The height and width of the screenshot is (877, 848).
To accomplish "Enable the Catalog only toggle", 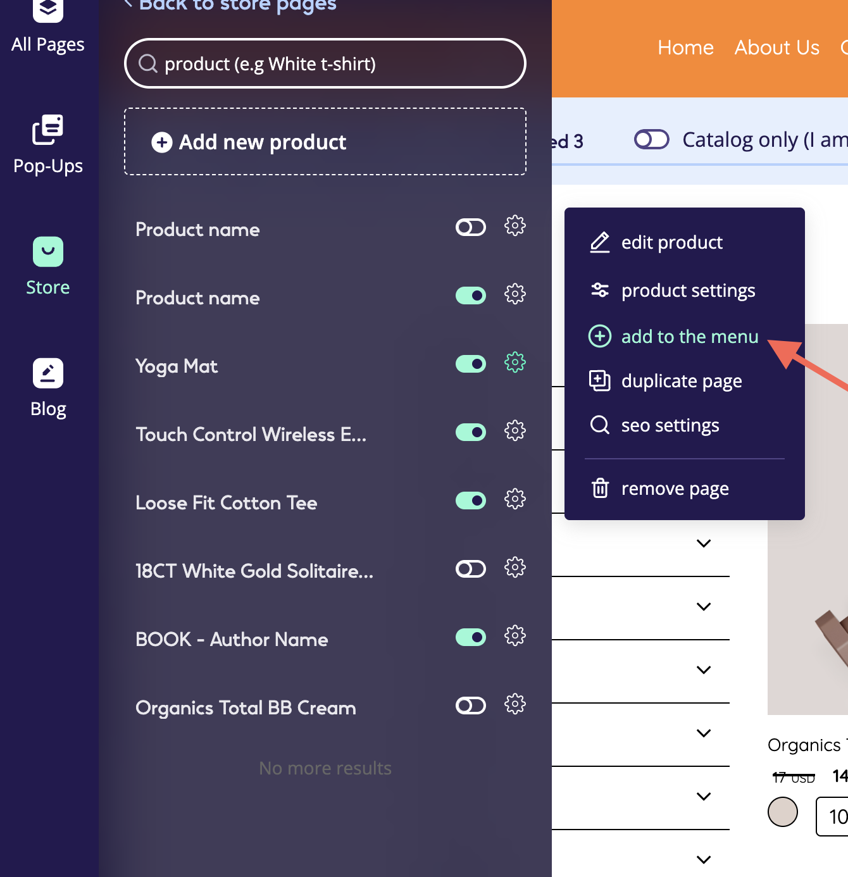I will (x=652, y=139).
